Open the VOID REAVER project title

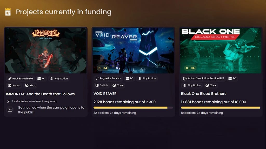coord(105,94)
